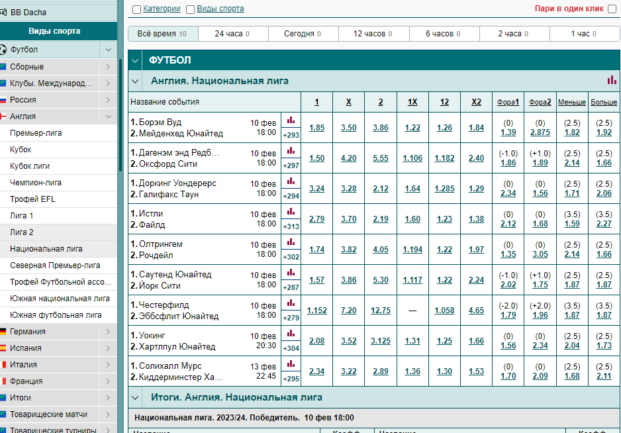Select 1X odds 1.60 for Истли

point(412,219)
